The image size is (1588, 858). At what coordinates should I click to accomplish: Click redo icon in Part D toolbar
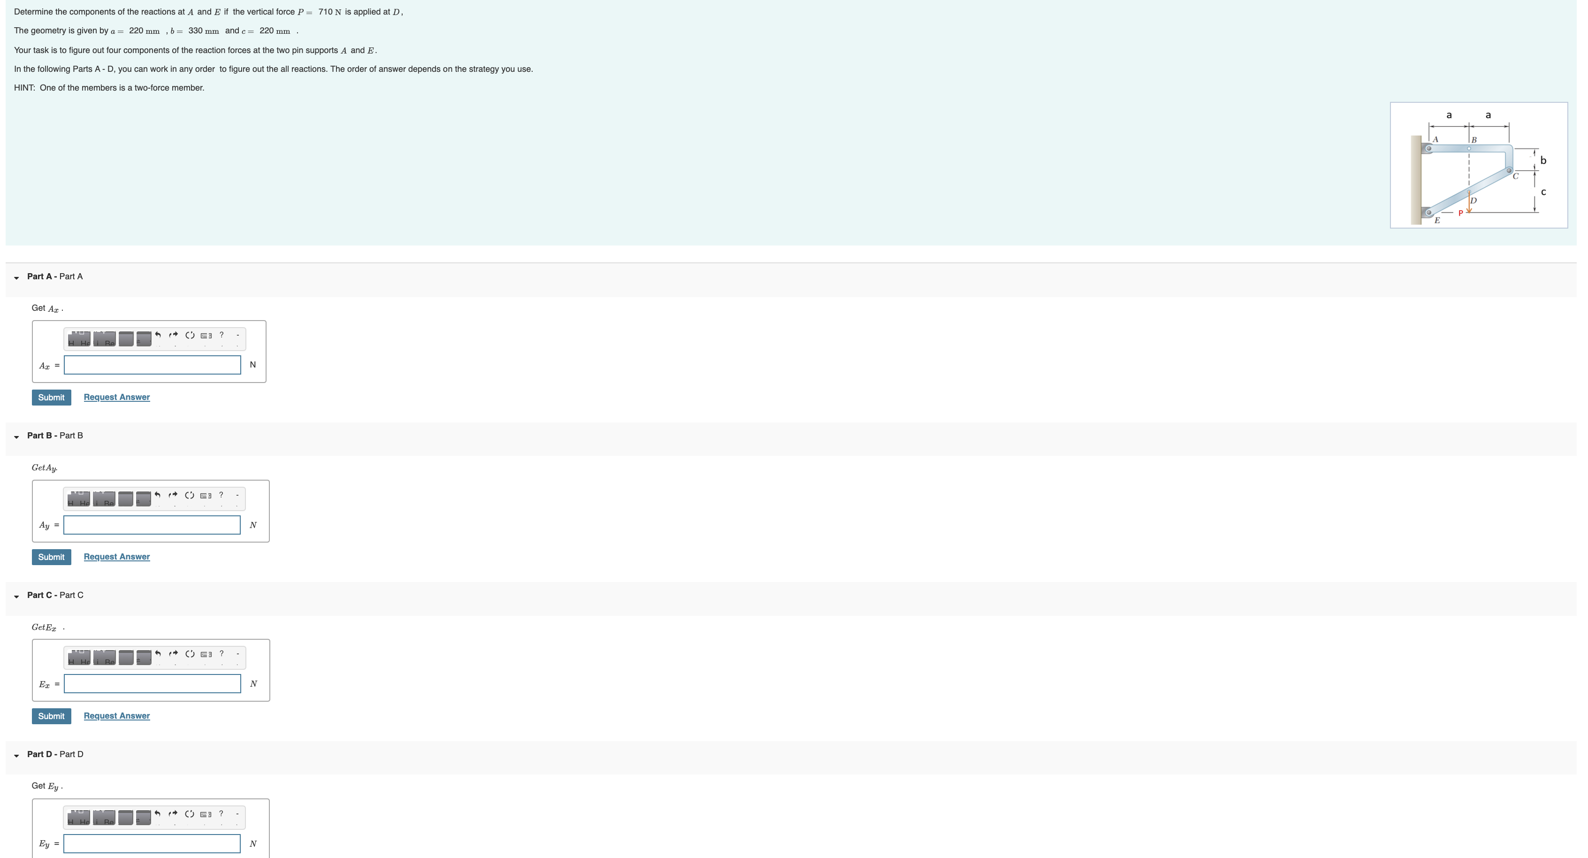pos(173,813)
